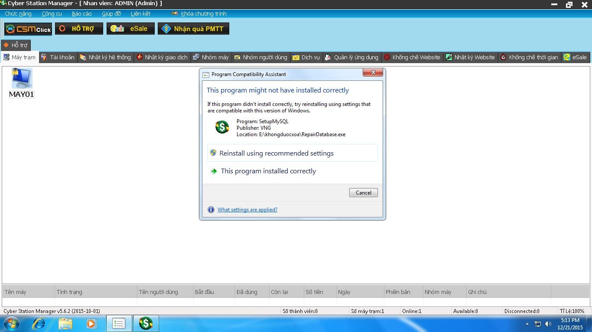The height and width of the screenshot is (332, 592).
Task: Click Cancel in the compatibility dialog
Action: click(x=363, y=192)
